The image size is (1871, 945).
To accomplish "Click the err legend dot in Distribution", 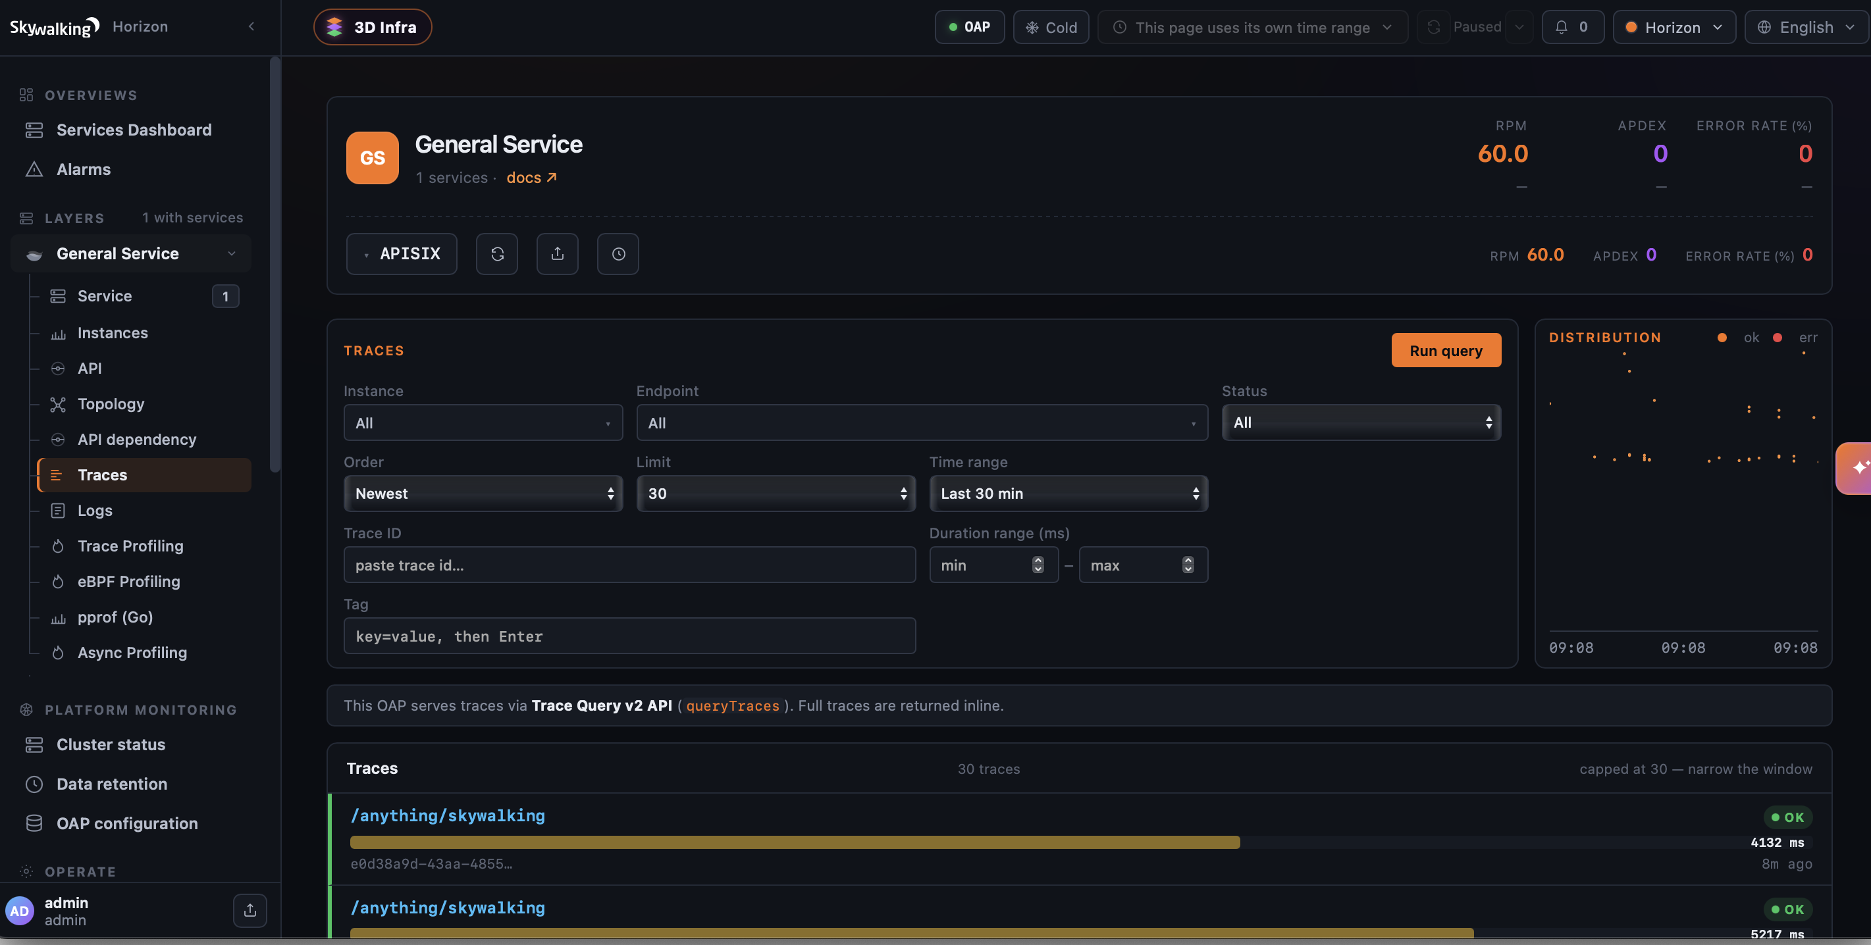I will (1778, 338).
